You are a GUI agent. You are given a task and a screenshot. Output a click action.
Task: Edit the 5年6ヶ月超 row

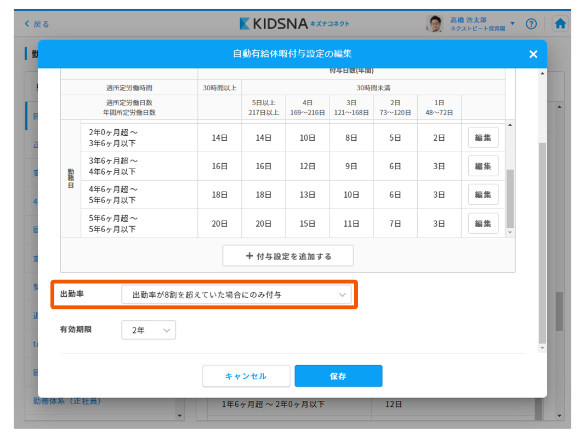[483, 223]
